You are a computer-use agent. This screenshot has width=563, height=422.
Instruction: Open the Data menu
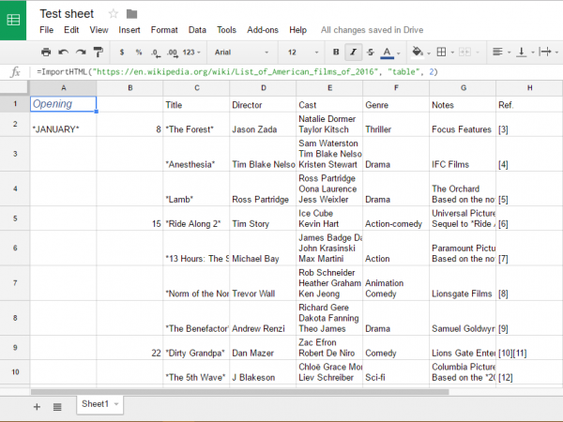click(x=197, y=30)
